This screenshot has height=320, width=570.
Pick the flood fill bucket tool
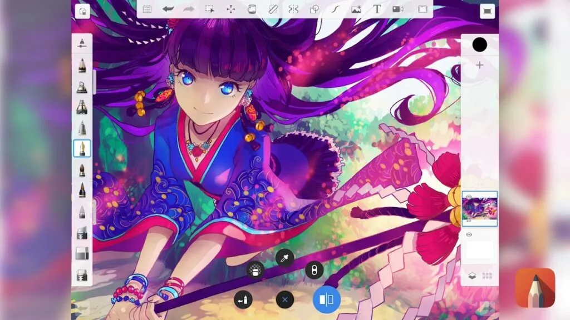click(x=252, y=9)
